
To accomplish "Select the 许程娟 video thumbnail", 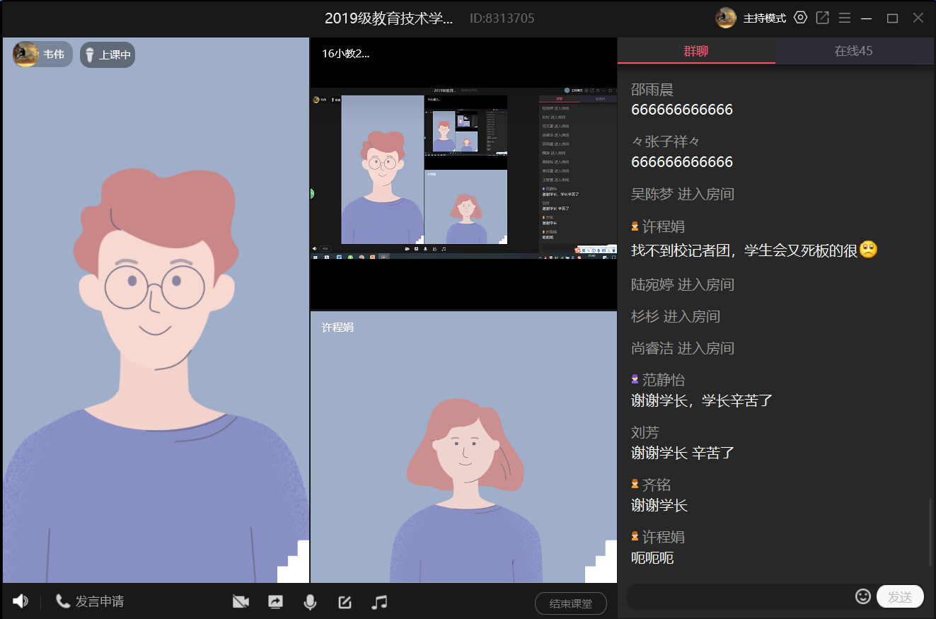I will 463,447.
